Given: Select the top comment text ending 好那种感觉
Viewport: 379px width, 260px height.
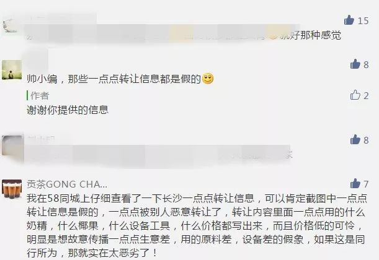Looking at the screenshot, I should pos(184,35).
